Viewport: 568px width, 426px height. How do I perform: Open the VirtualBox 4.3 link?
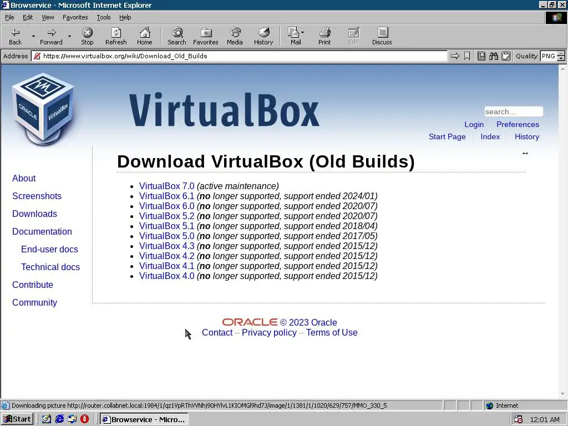(166, 246)
